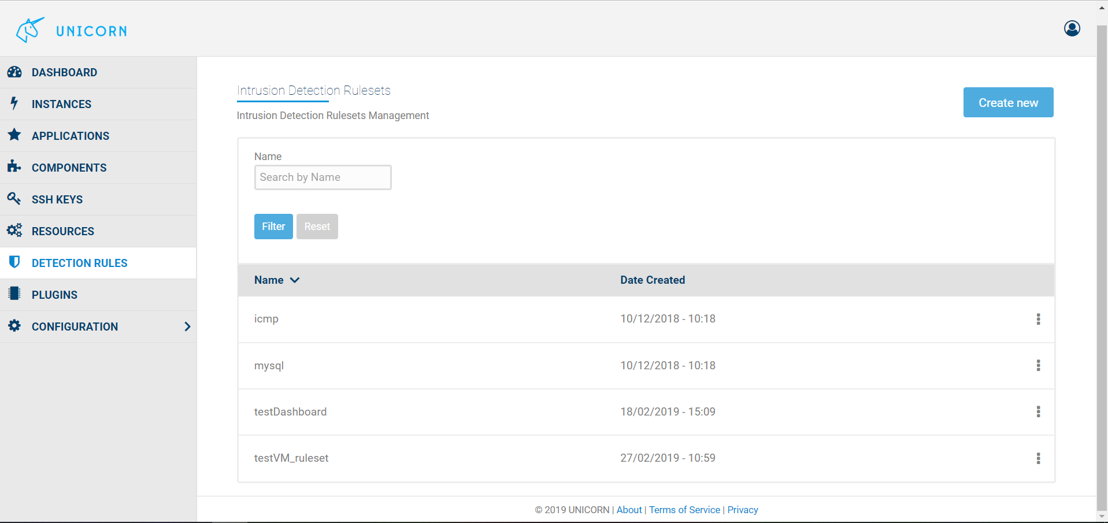
Task: Click the Name label above search
Action: pos(268,157)
